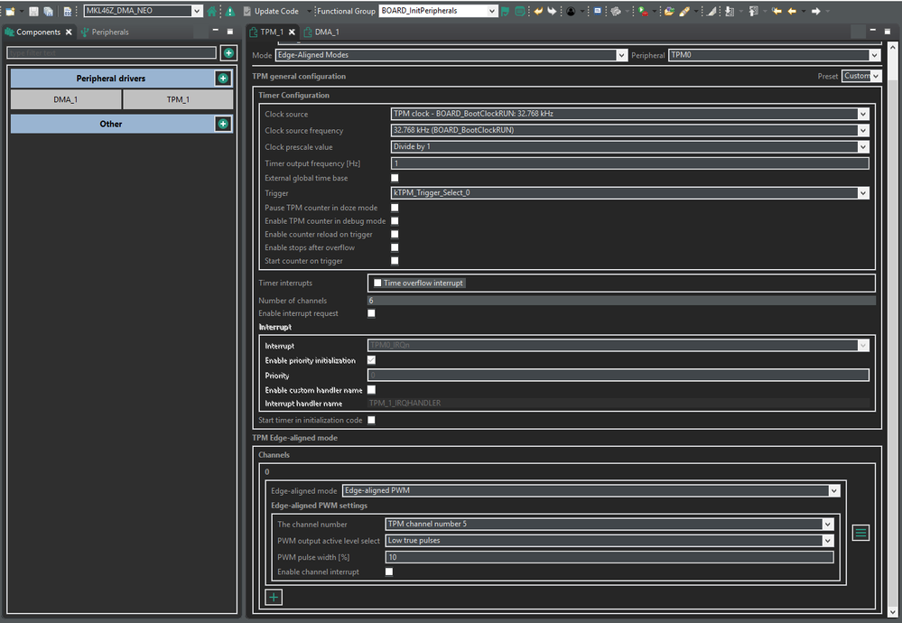902x623 pixels.
Task: Check Start counter on trigger
Action: click(395, 261)
